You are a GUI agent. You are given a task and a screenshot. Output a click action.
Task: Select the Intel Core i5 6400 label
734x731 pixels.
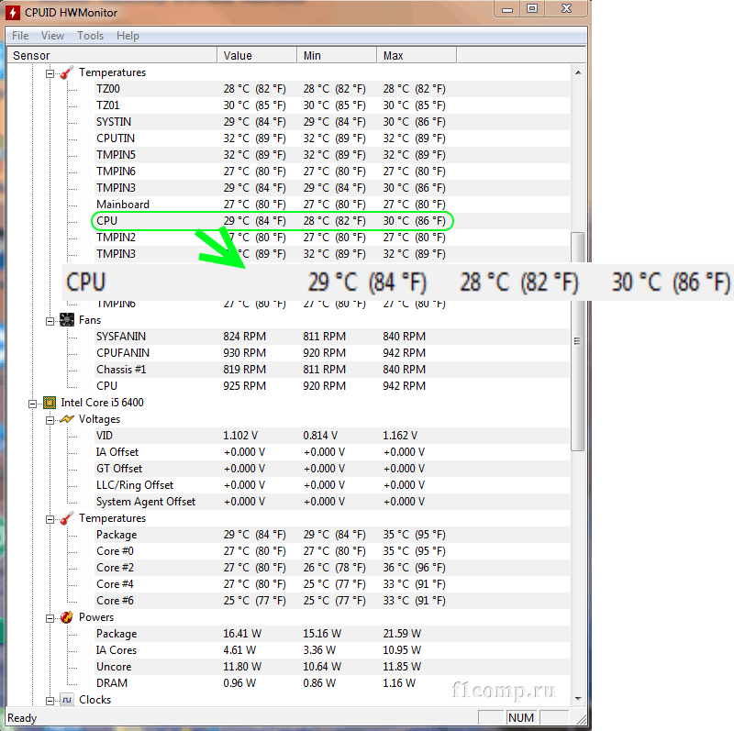102,403
